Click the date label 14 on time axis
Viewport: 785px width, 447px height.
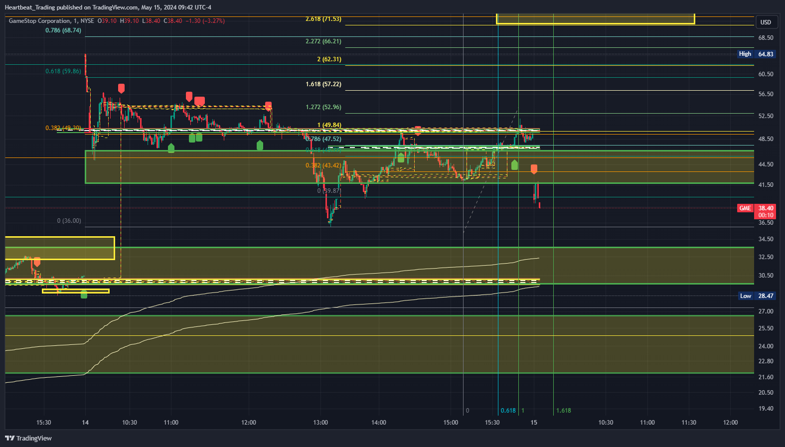click(x=85, y=423)
